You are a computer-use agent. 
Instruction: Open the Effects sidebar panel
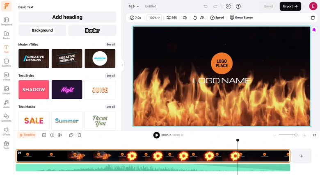[x=6, y=131]
